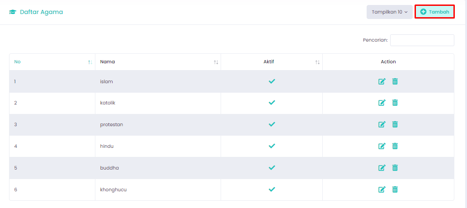Open edit icon for katolik
467x208 pixels.
point(382,103)
